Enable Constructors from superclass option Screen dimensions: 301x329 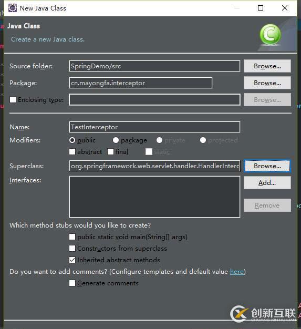(72, 249)
